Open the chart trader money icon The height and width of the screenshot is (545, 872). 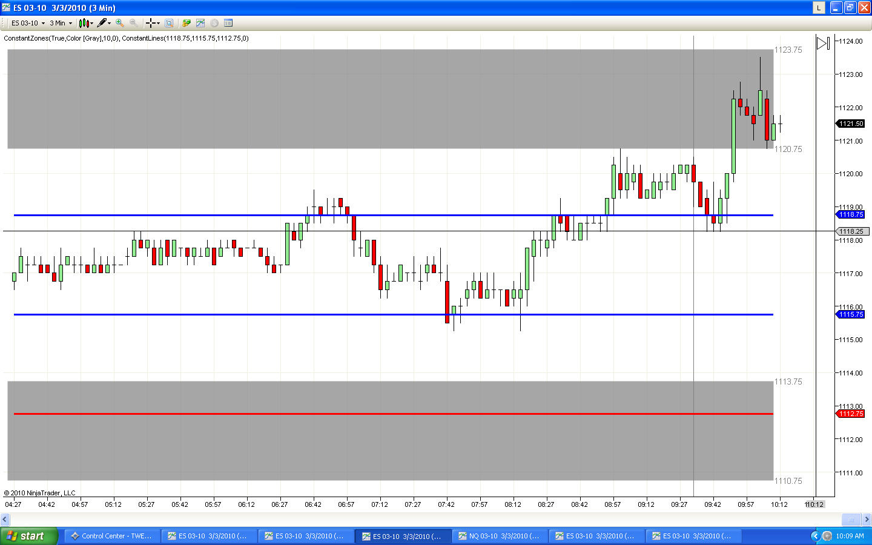187,23
